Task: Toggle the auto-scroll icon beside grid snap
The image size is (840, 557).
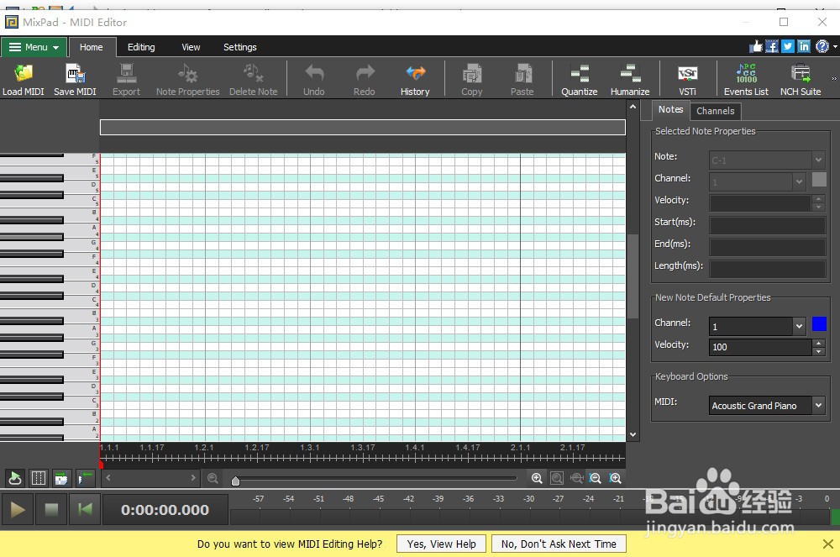Action: [x=61, y=478]
